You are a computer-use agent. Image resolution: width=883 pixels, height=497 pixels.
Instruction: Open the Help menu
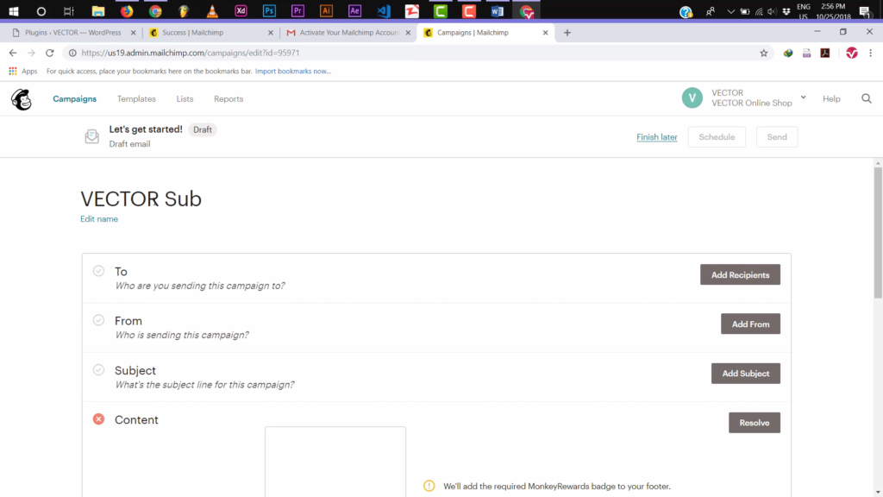[831, 98]
